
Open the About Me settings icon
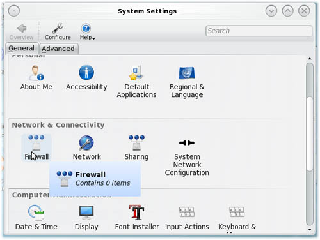coord(36,78)
